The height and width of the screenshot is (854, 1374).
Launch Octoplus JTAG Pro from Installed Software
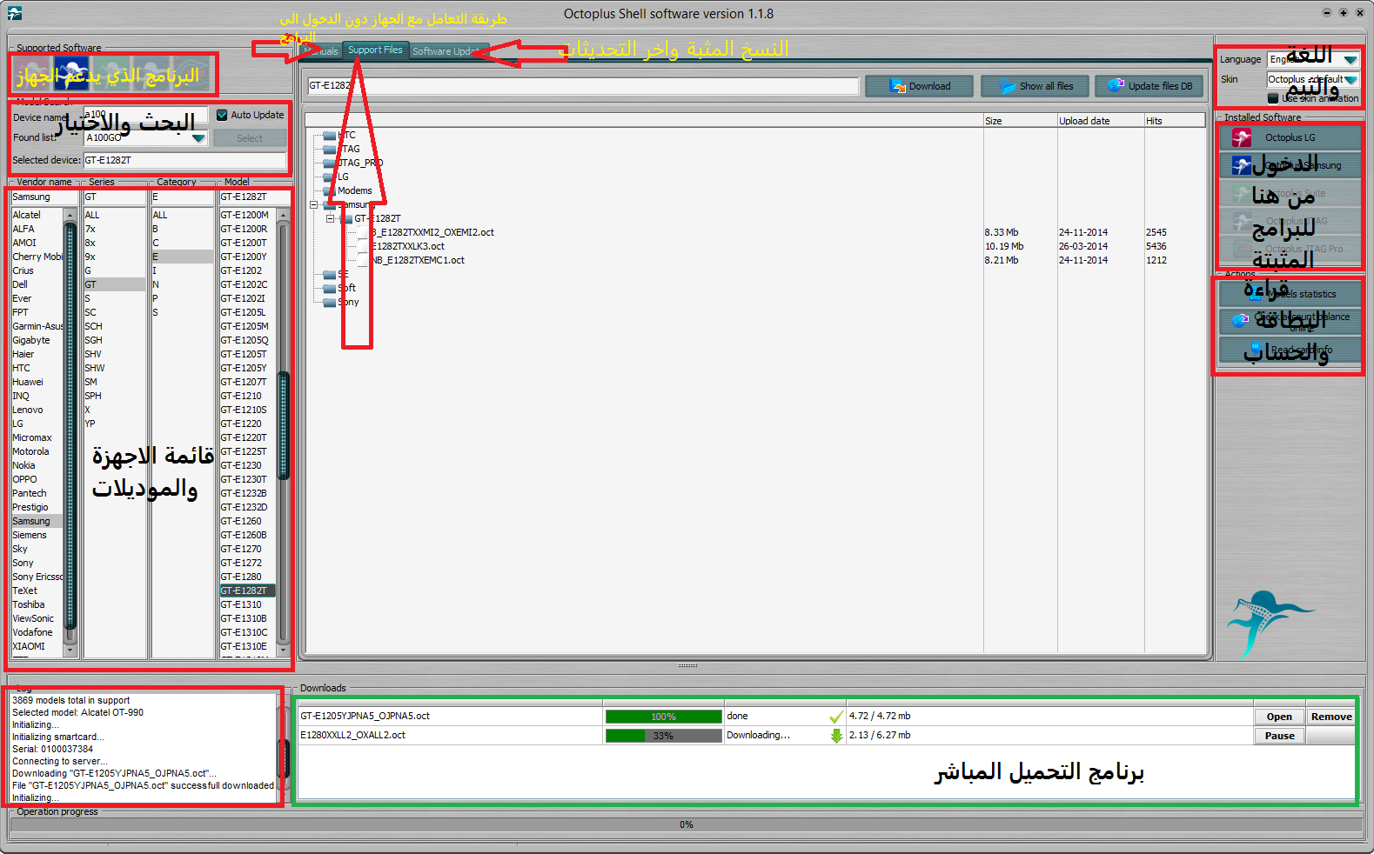point(1290,249)
